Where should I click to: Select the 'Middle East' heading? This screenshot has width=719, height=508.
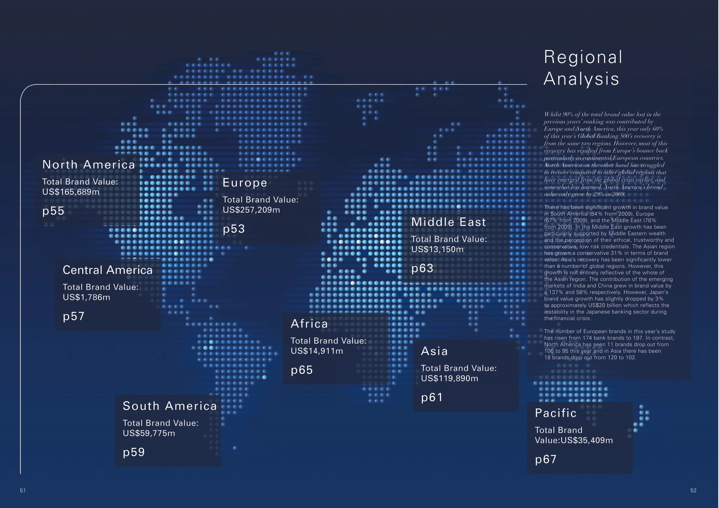(448, 222)
